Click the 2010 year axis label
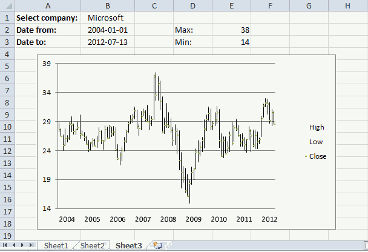This screenshot has width=368, height=252. [x=218, y=219]
